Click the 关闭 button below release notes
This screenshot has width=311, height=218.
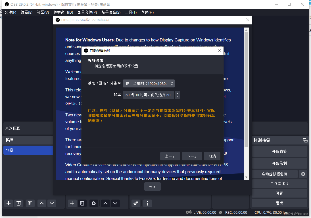click(x=153, y=186)
